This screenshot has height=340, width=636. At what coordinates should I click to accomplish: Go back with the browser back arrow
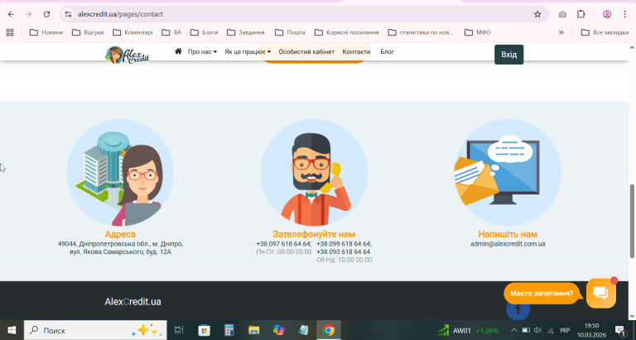click(11, 14)
